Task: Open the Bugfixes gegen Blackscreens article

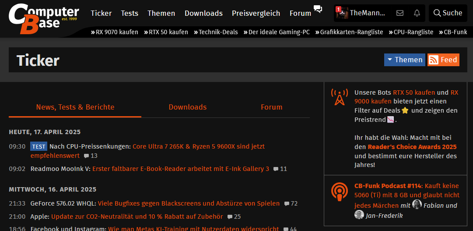Action: [x=189, y=203]
